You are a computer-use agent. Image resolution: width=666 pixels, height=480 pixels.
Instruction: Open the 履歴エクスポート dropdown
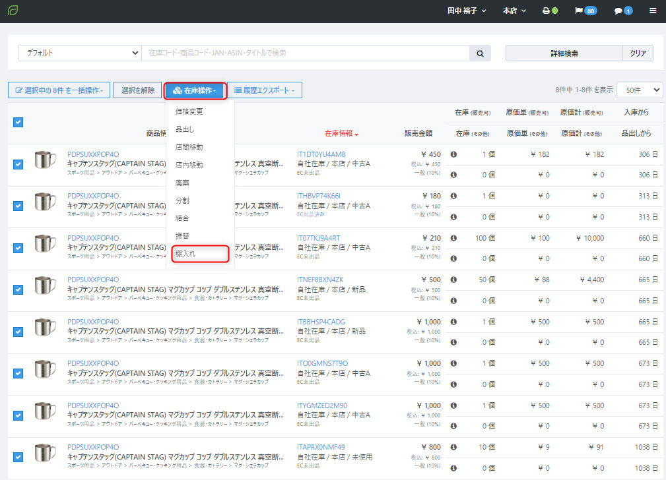click(x=265, y=90)
